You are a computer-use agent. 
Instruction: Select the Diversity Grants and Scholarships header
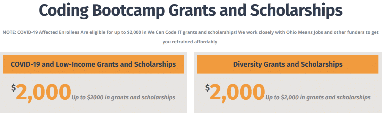click(x=288, y=64)
